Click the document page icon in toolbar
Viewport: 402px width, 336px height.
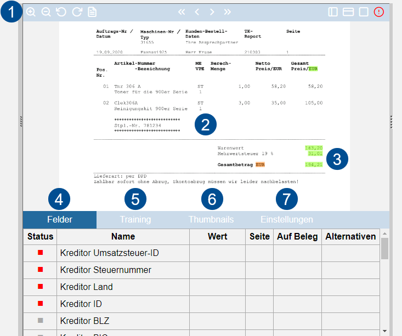point(92,12)
